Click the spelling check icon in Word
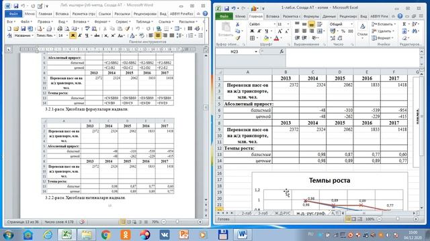Screen dimensions: 430x241 coord(87,28)
